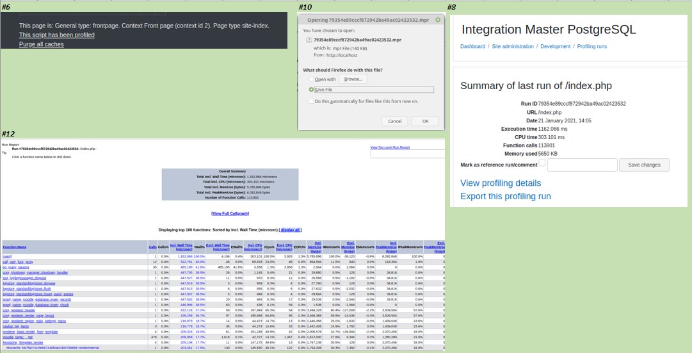Open the View profiling details link
Viewport: 692px width, 353px height.
point(501,183)
